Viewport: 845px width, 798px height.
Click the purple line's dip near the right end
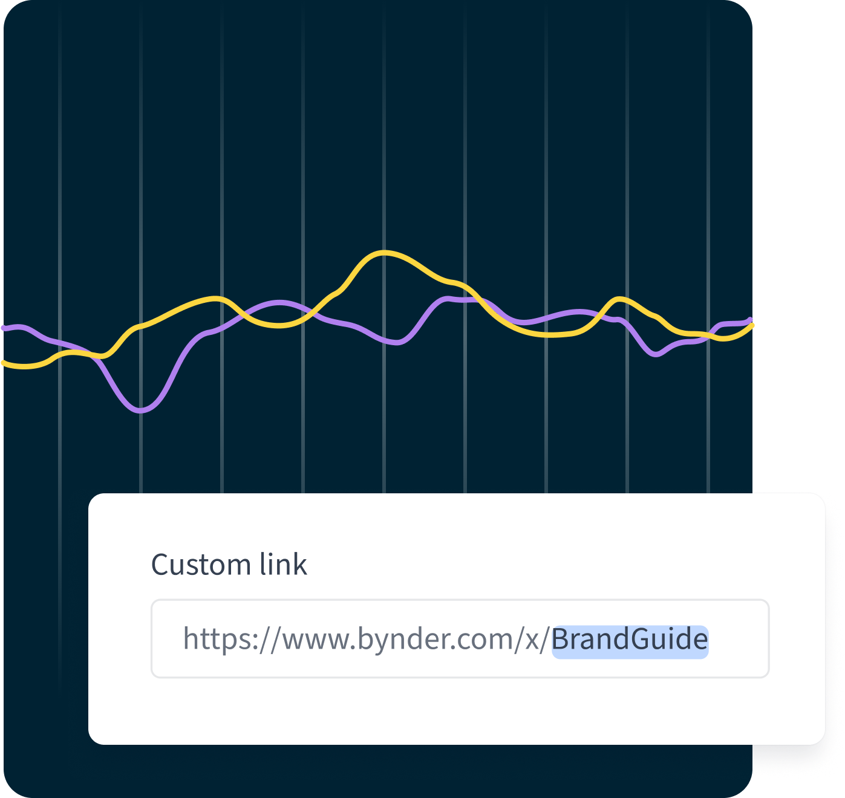[x=656, y=355]
